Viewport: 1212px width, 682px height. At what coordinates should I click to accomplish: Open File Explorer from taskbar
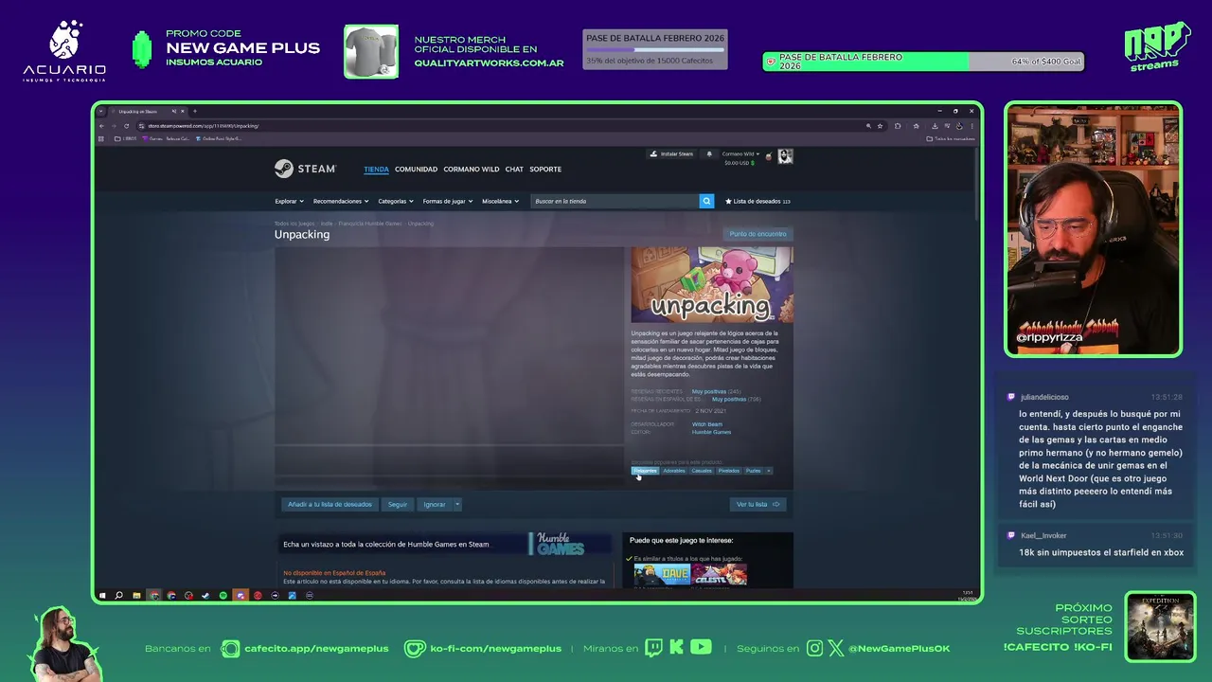[136, 596]
